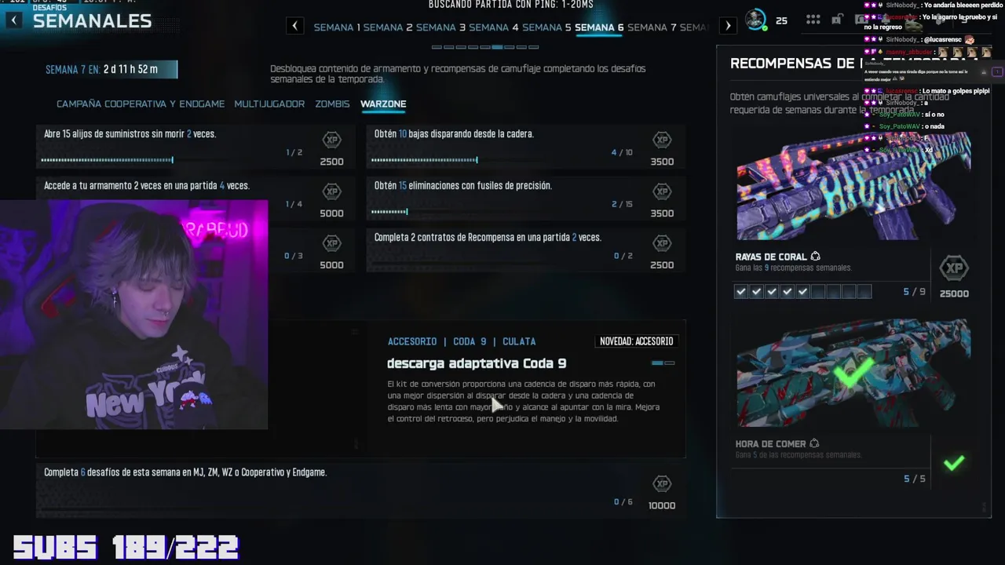The height and width of the screenshot is (565, 1005).
Task: Click the 25000 XP icon for Rayas de Coral
Action: (x=954, y=268)
